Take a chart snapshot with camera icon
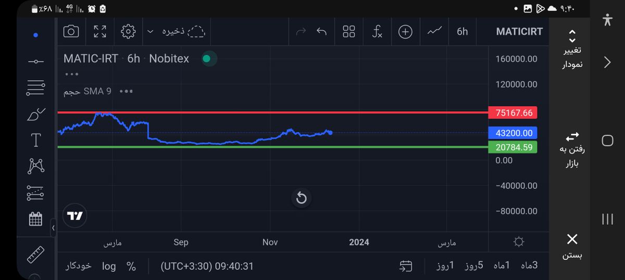Viewport: 625px width, 280px height. tap(71, 31)
